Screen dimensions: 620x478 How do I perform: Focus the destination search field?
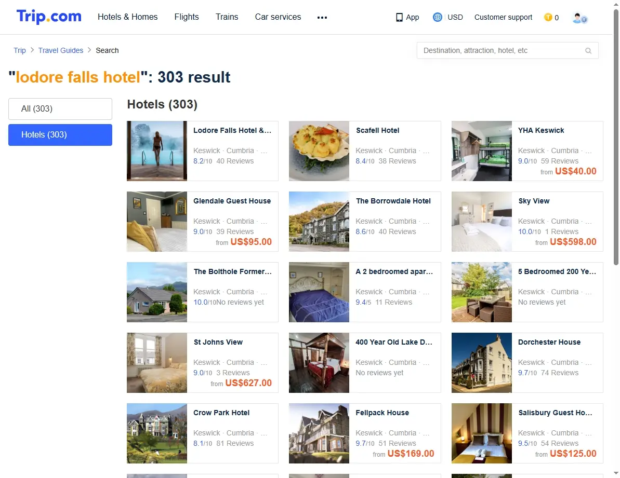pyautogui.click(x=507, y=50)
